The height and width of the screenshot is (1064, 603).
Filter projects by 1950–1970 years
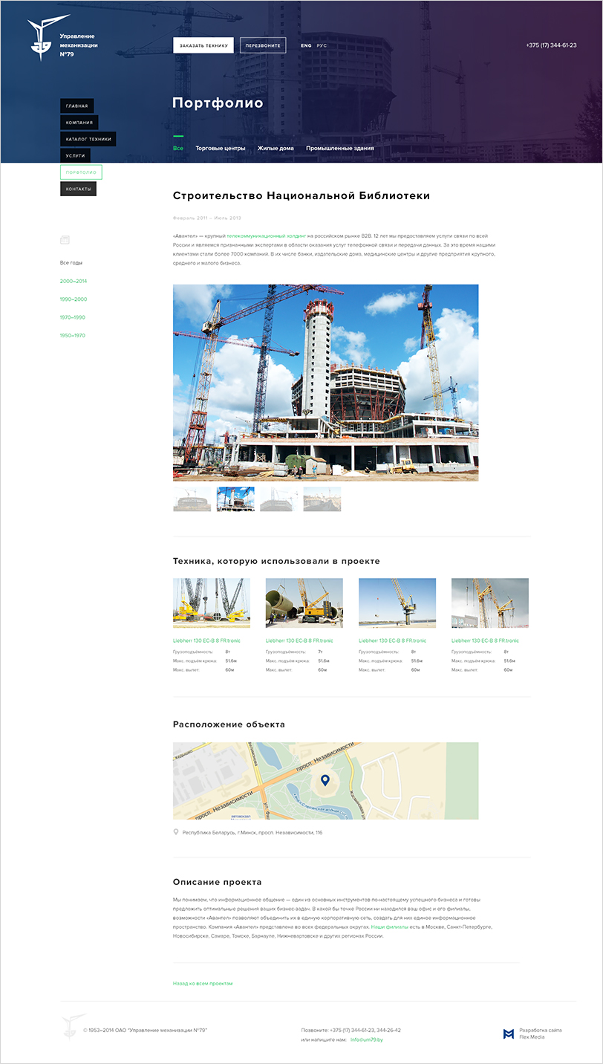click(x=73, y=335)
